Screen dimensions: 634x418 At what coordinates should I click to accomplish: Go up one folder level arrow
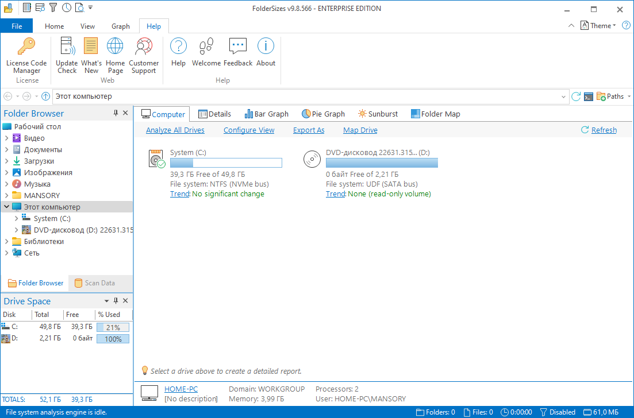coord(45,96)
